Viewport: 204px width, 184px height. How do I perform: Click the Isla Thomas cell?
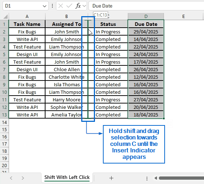pyautogui.click(x=66, y=84)
